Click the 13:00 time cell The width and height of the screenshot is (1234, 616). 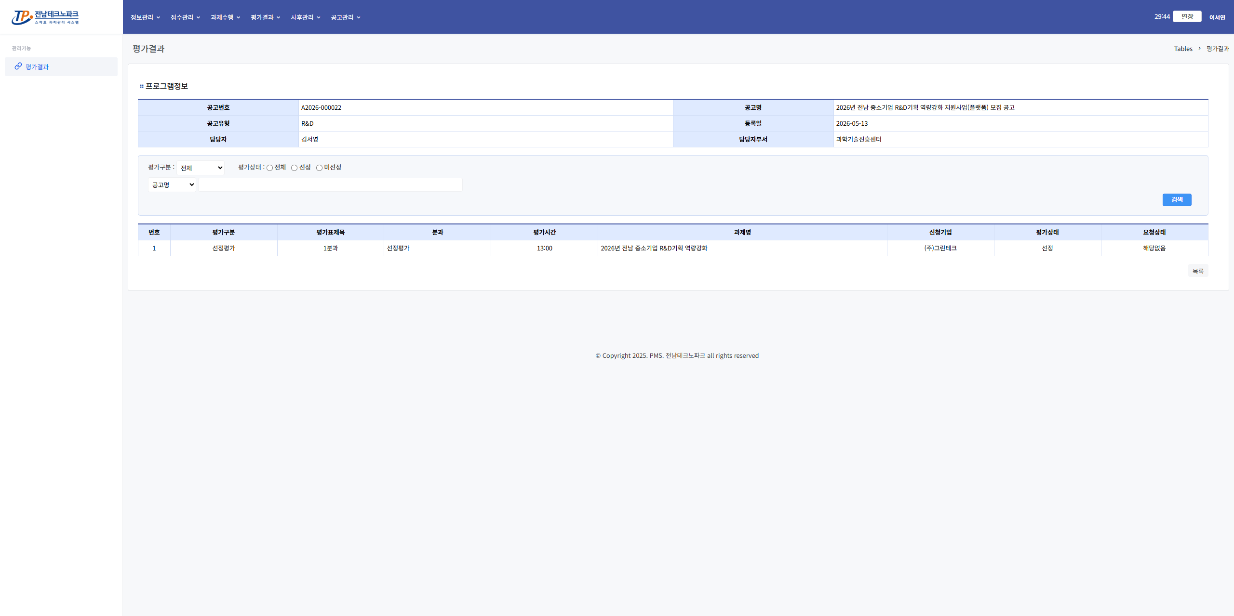(x=545, y=248)
